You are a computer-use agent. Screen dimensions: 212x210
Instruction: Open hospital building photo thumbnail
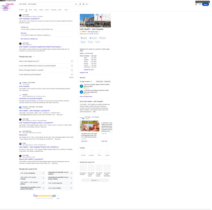pyautogui.click(x=87, y=20)
